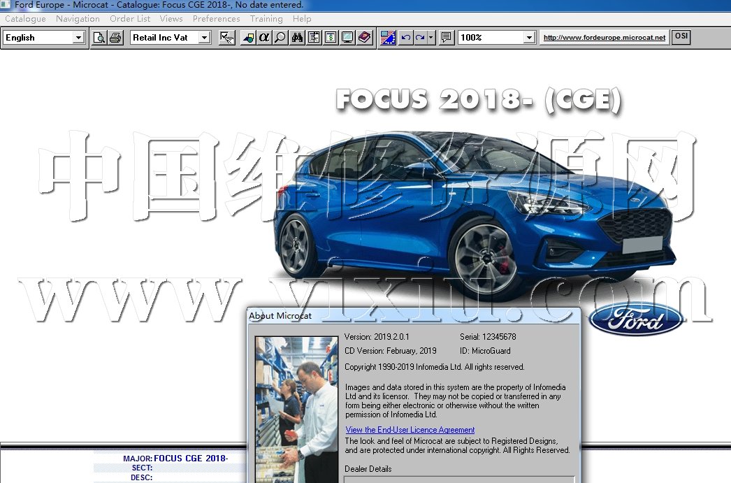Click the undo arrow icon
This screenshot has width=731, height=483.
tap(405, 38)
